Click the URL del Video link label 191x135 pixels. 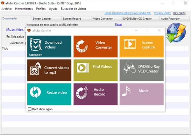coord(15,30)
